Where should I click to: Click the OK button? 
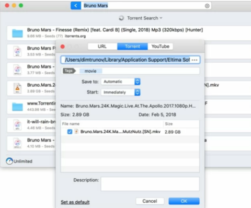tap(184, 201)
